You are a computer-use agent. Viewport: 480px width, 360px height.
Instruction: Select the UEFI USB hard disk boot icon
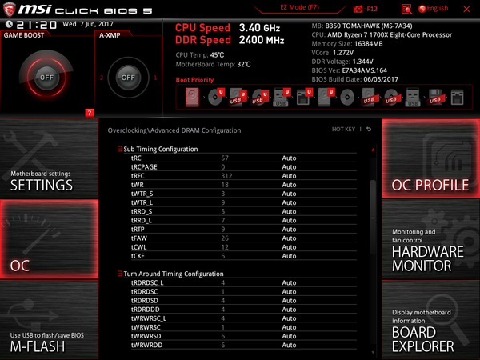pyautogui.click(x=238, y=98)
